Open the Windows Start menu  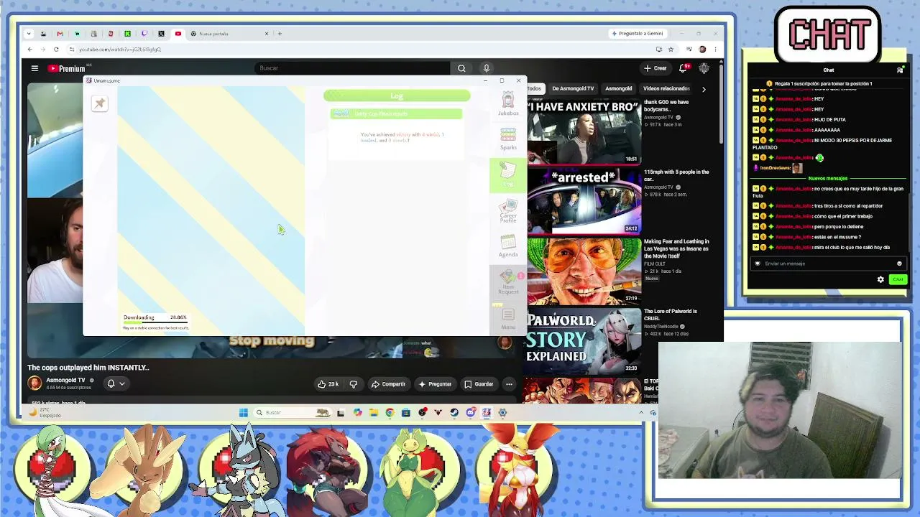[244, 412]
